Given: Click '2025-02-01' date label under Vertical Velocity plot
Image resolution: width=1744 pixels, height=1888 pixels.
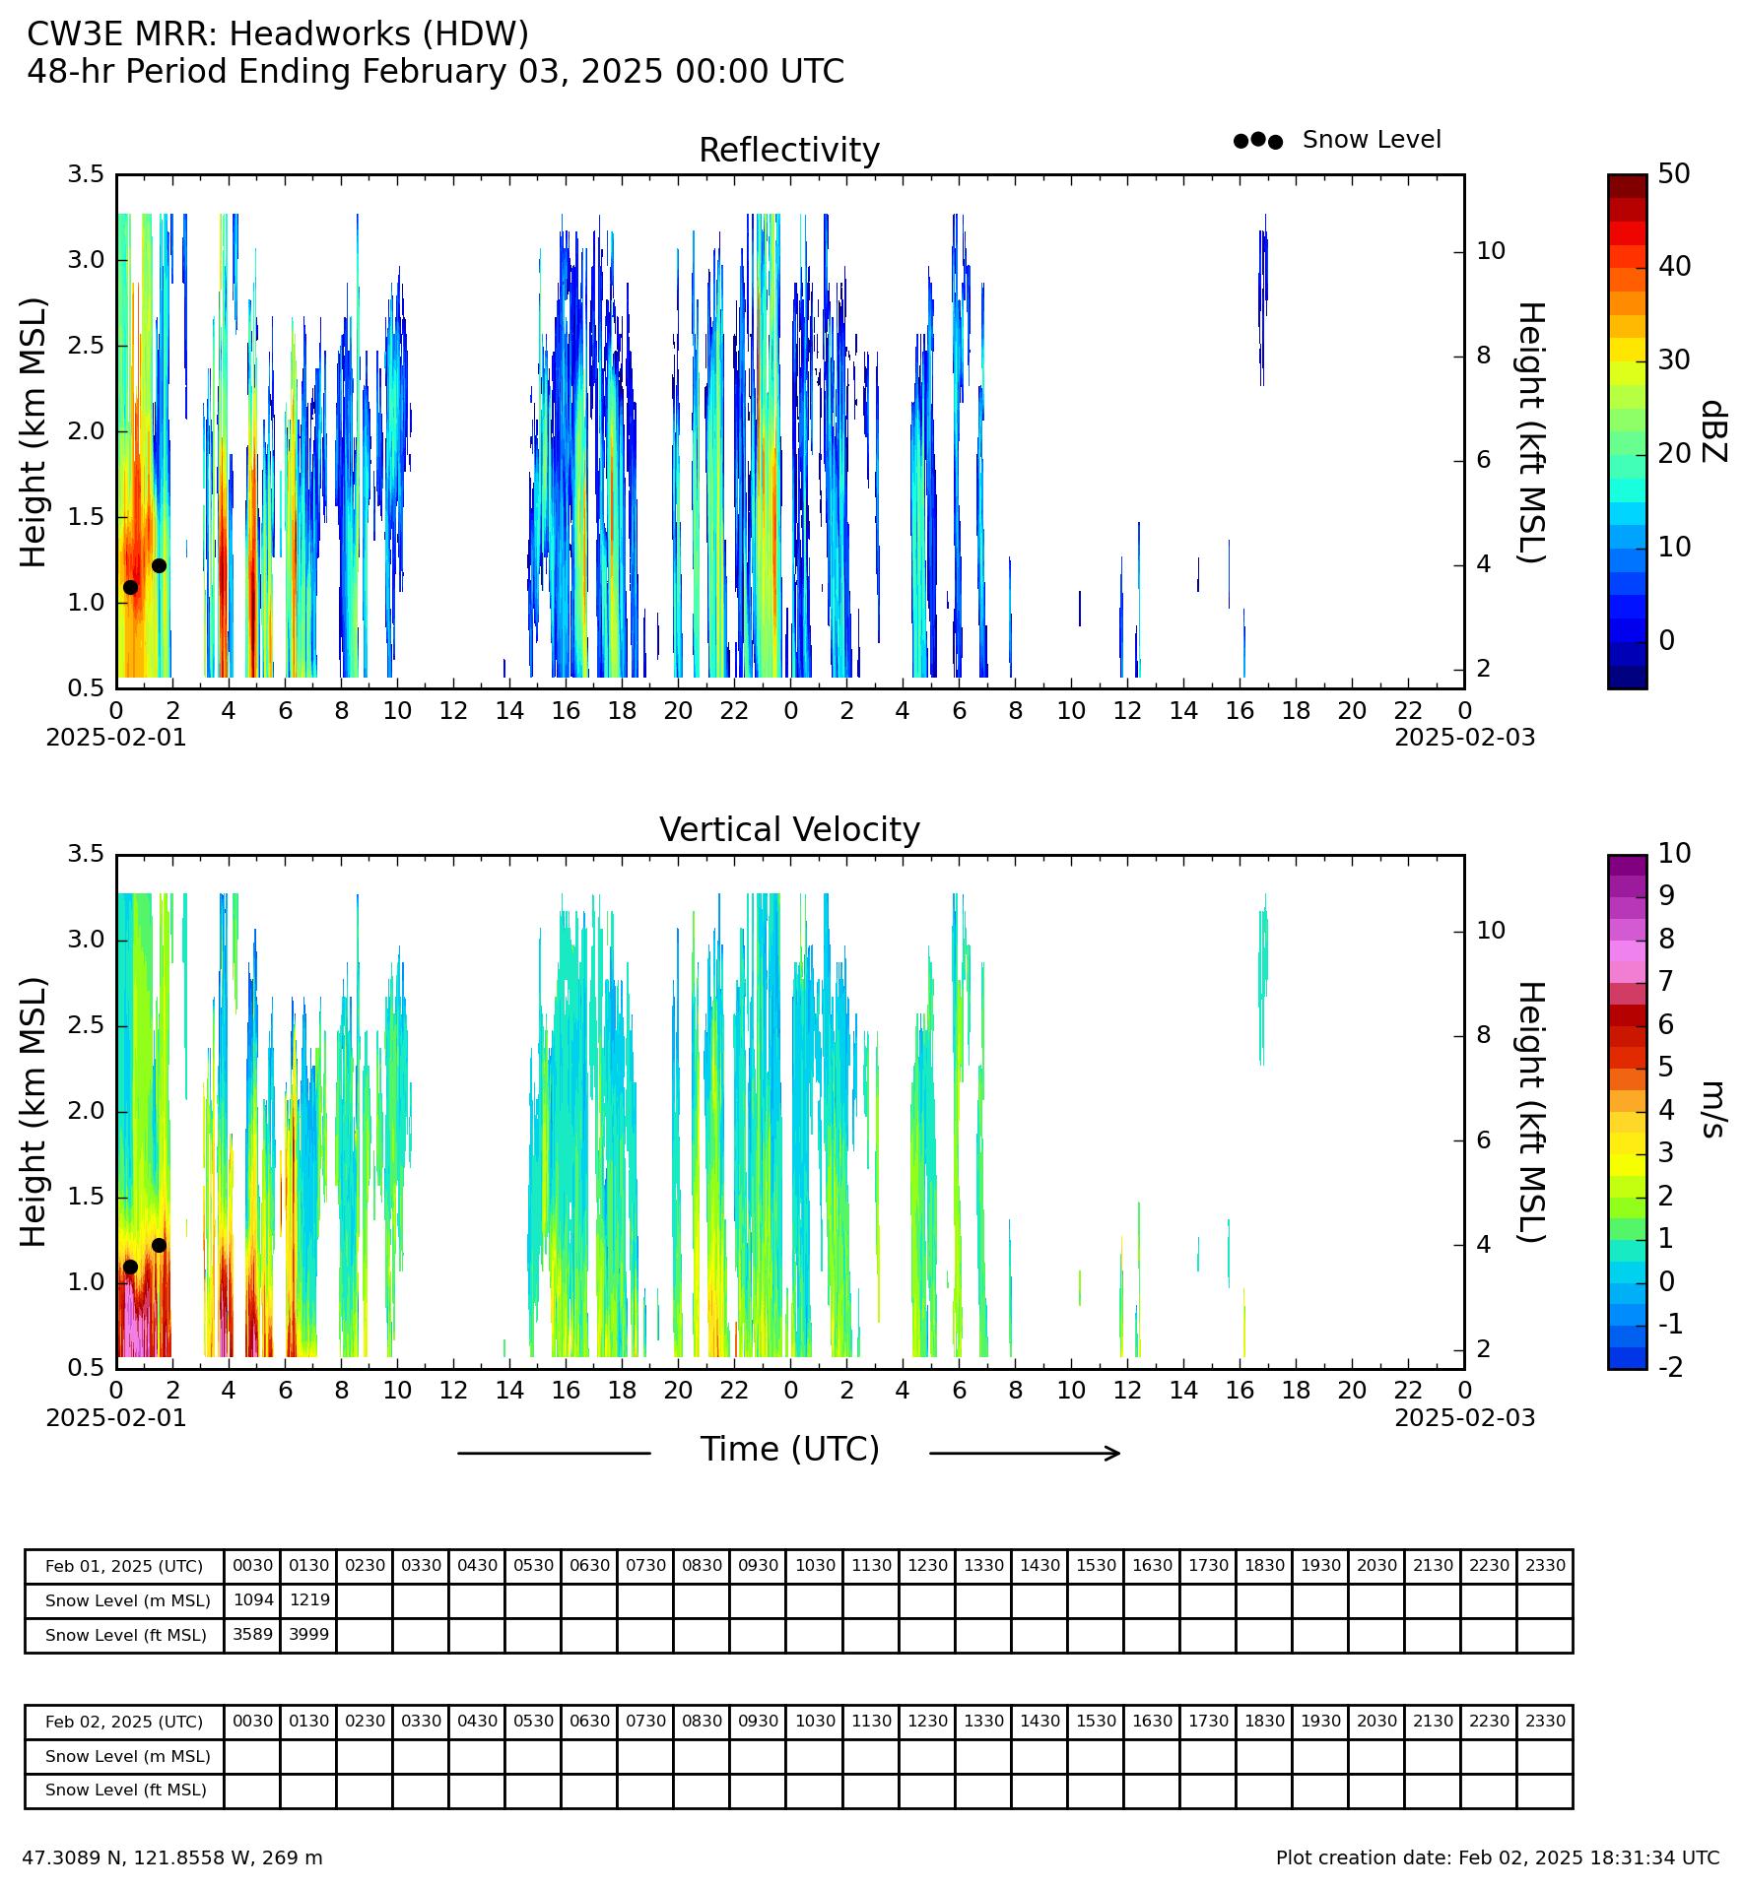Looking at the screenshot, I should (116, 1417).
